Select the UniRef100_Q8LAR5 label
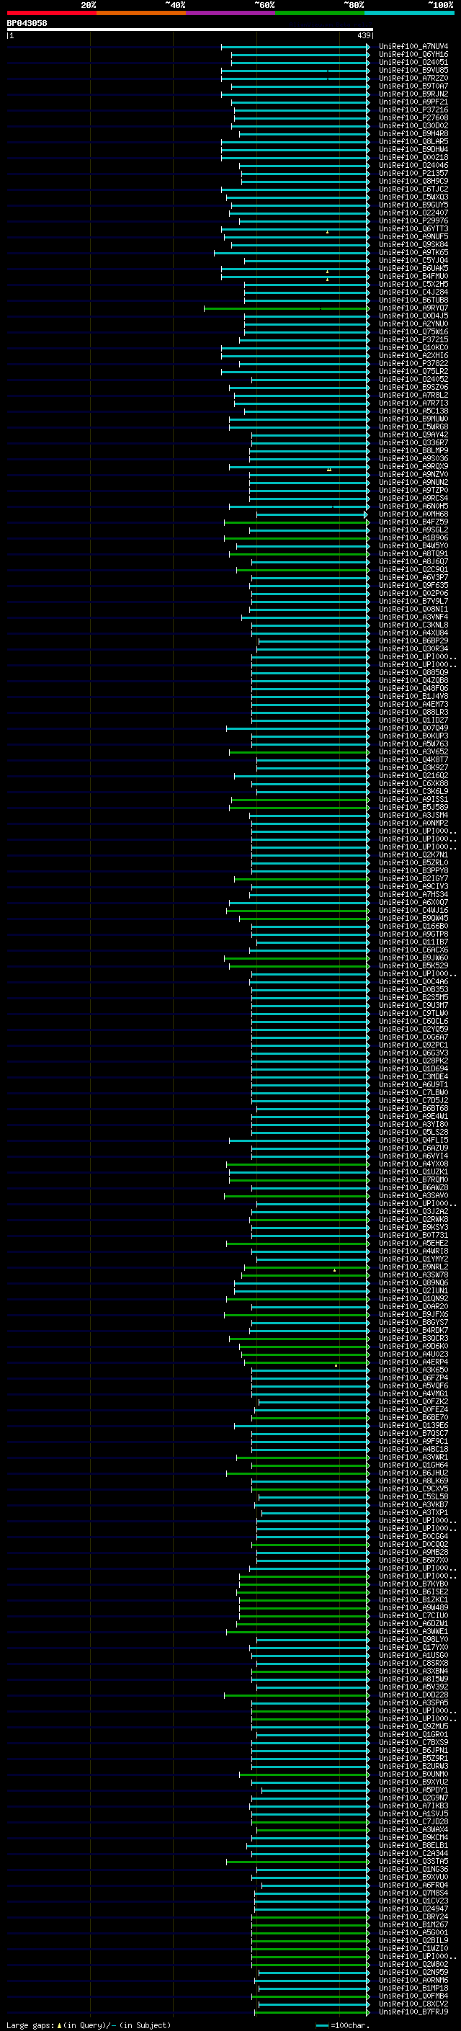This screenshot has height=2031, width=461. pos(413,142)
